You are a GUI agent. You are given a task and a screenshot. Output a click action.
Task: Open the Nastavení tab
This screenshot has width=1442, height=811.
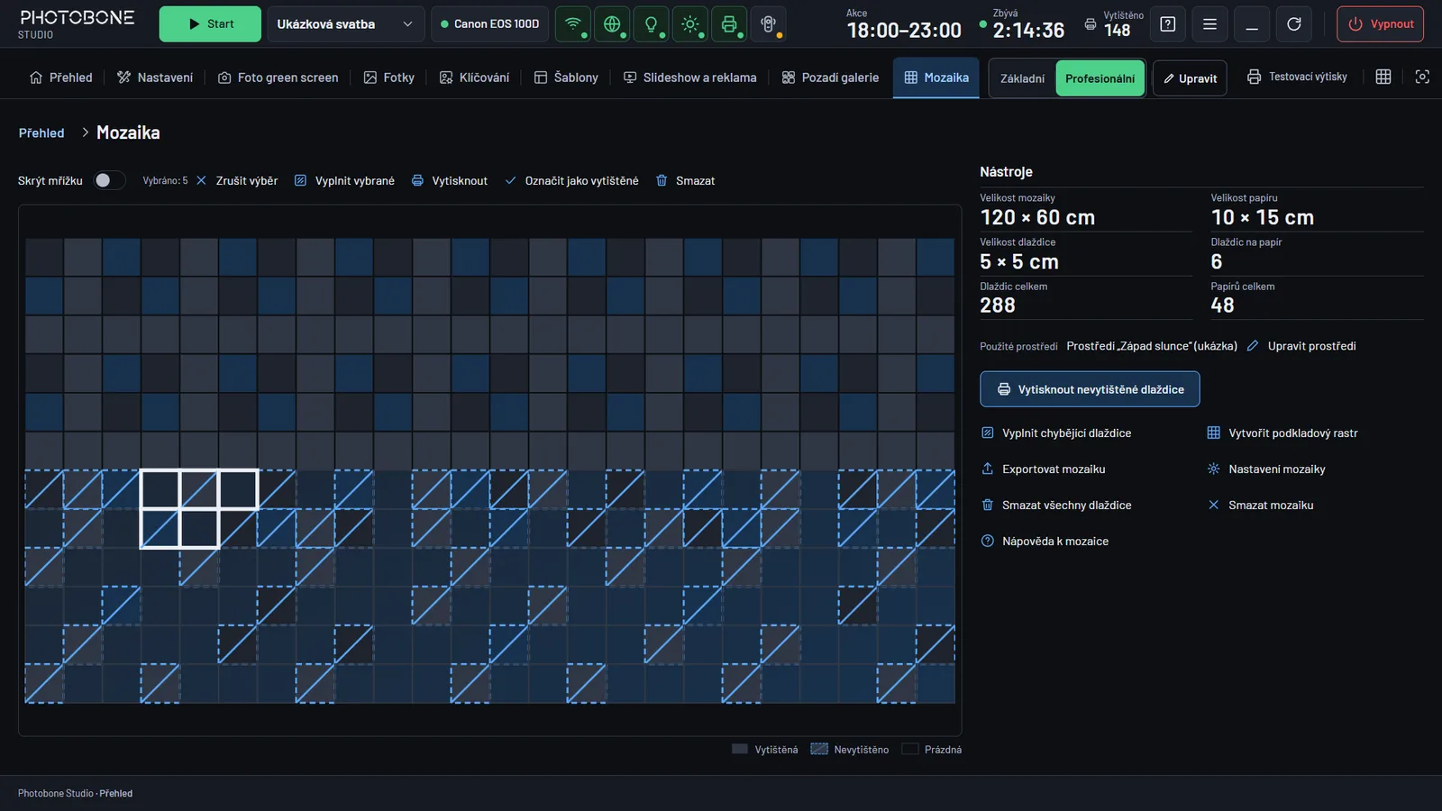click(x=155, y=77)
